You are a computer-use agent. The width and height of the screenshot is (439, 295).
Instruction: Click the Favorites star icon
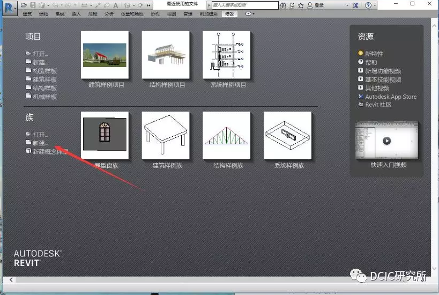coord(301,5)
